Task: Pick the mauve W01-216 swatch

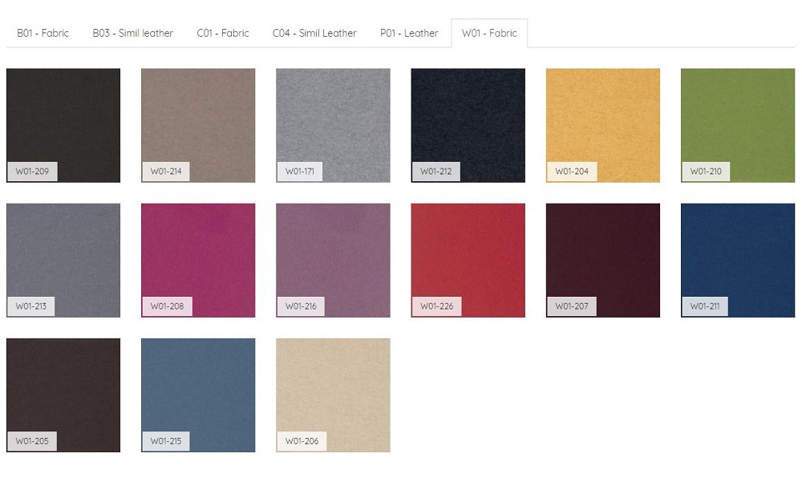Action: pos(333,260)
